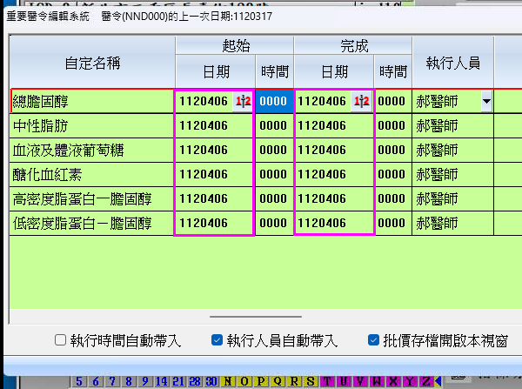
Task: Open the start date picker for 總膽固醇
Action: point(243,102)
